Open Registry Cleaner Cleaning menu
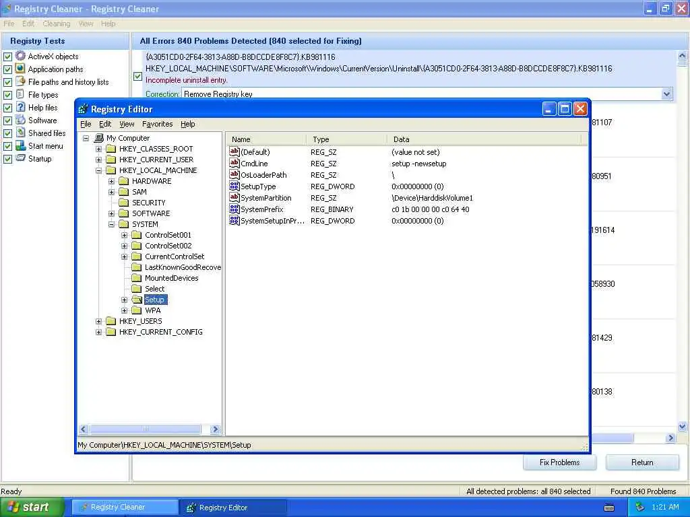This screenshot has height=517, width=690. click(x=57, y=24)
